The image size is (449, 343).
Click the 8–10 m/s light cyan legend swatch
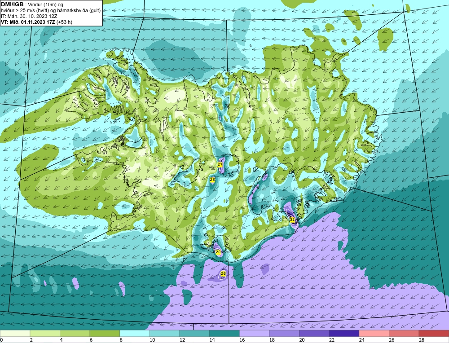(x=135, y=333)
